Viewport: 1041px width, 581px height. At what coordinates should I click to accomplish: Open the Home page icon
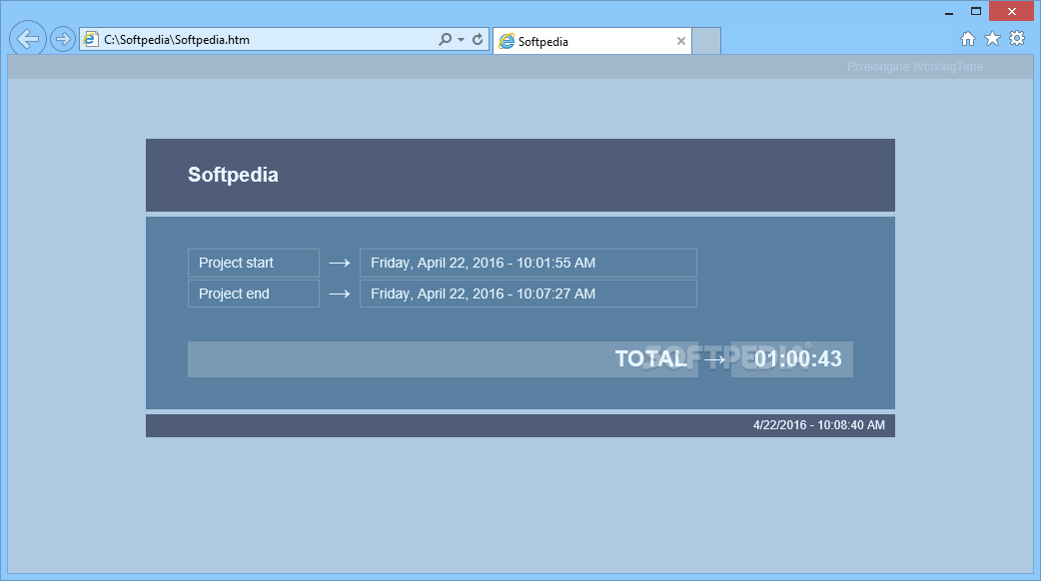(968, 39)
